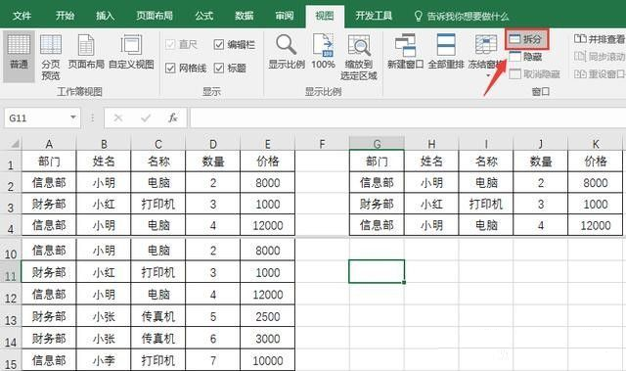
Task: Open the Developer (开发工具) tab
Action: 374,16
